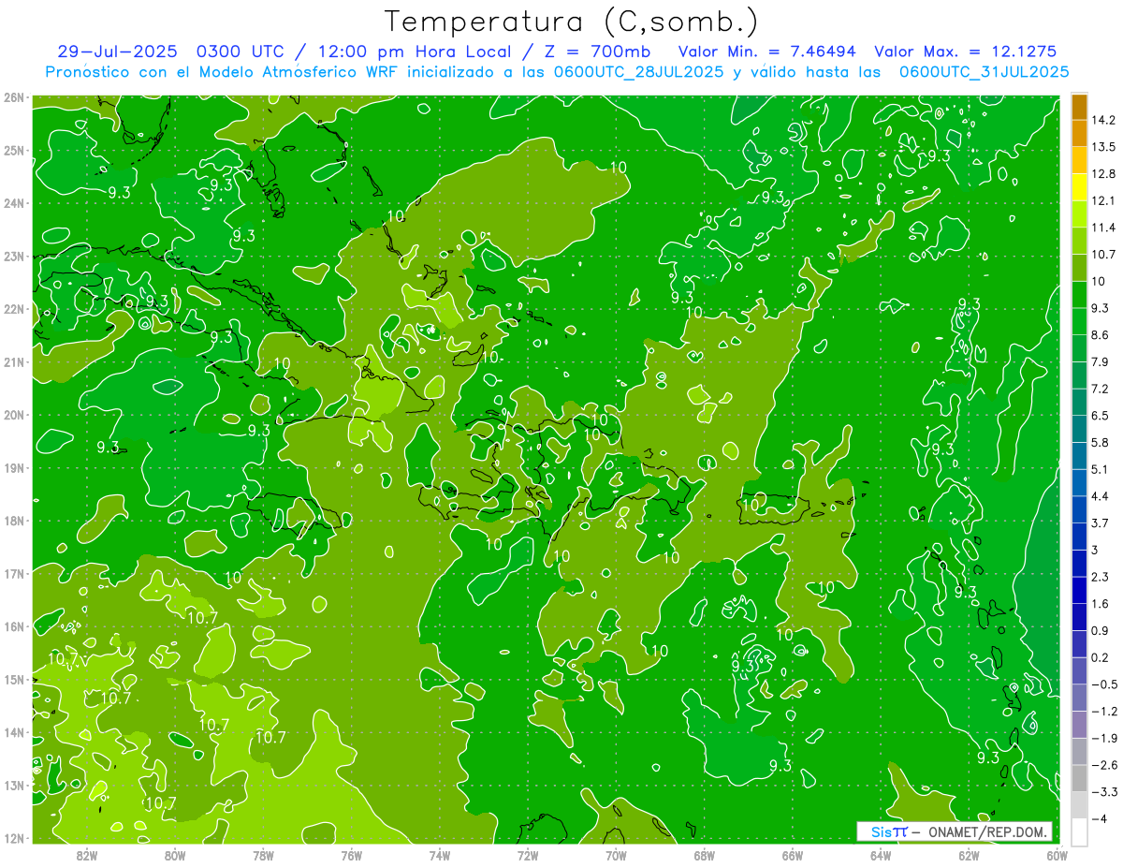This screenshot has height=868, width=1123.
Task: Pick the yellow swatch between 12.1 and 12.8
Action: pos(1079,187)
